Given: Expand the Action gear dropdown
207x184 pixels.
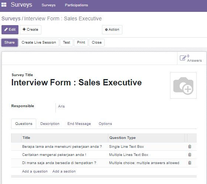Looking at the screenshot, I should 112,30.
